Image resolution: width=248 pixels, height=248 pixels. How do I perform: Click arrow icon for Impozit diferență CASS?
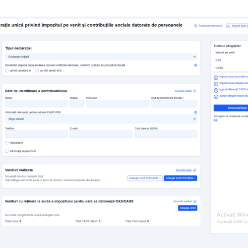click(216, 90)
